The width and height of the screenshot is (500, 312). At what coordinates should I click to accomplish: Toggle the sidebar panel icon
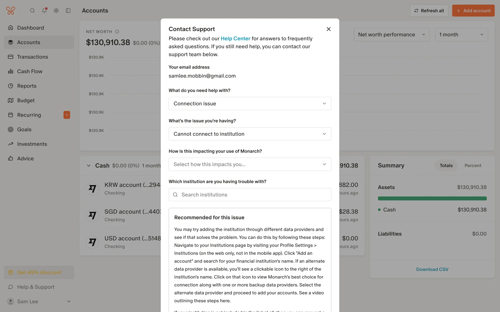click(68, 11)
